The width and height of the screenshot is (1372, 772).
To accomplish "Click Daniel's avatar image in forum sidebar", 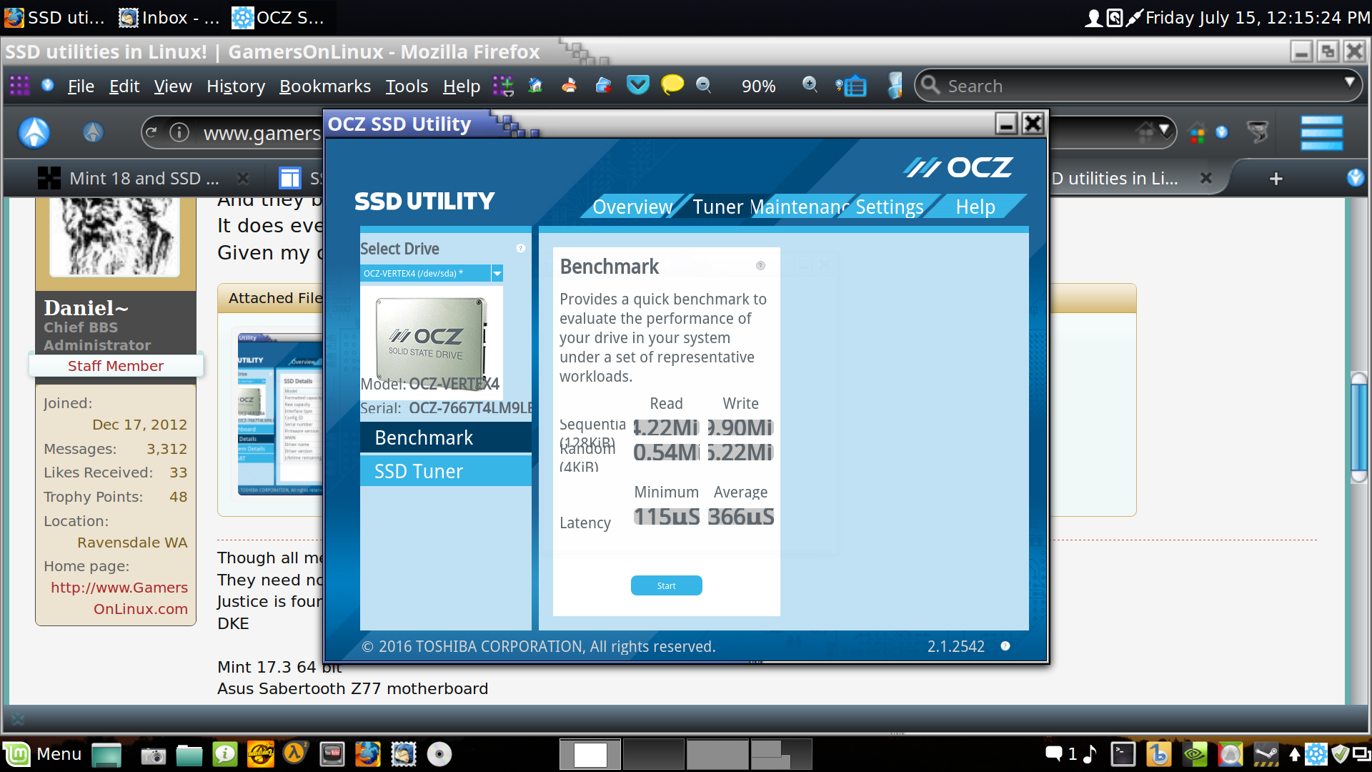I will tap(115, 237).
